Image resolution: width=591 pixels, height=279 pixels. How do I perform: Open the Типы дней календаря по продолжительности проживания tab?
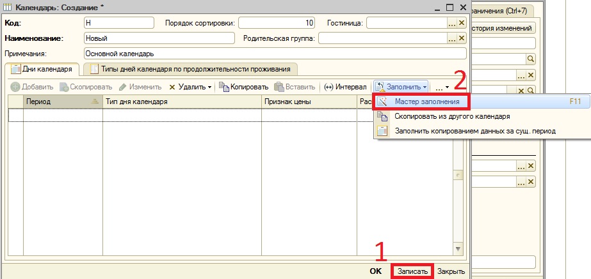(190, 69)
